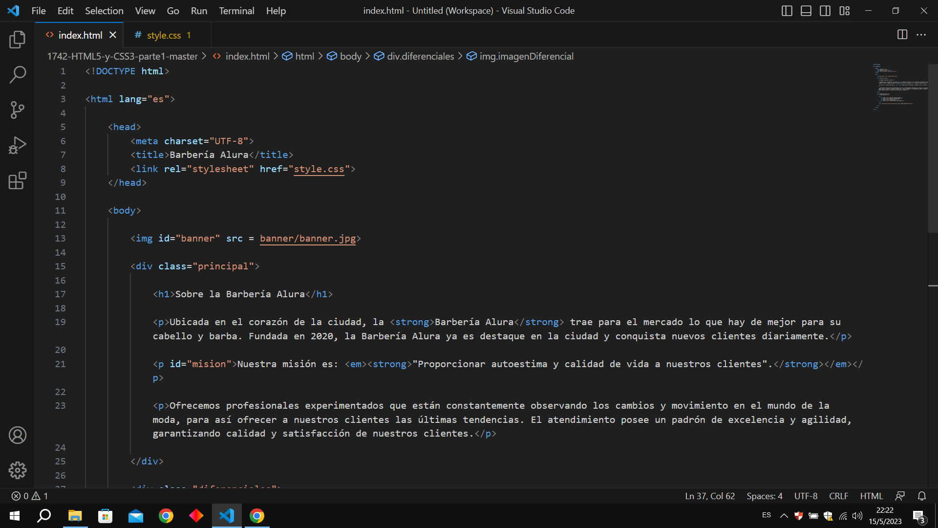Open network Wi-Fi icon in tray

[843, 516]
